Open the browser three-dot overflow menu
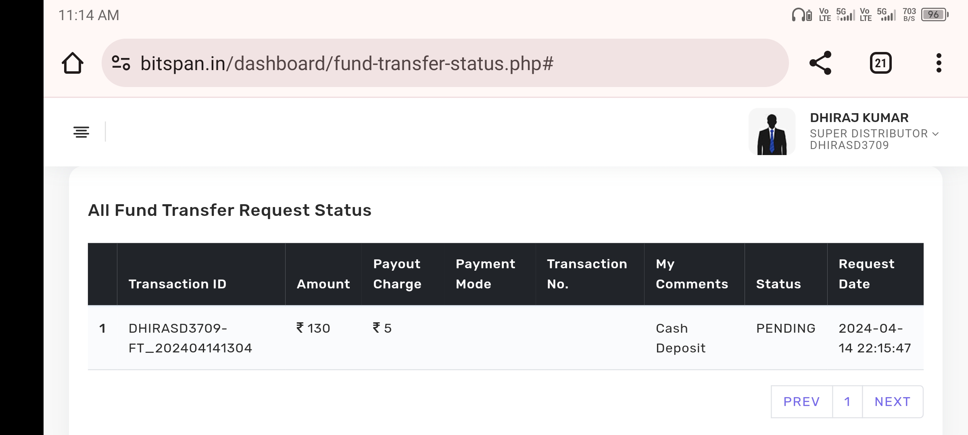Image resolution: width=968 pixels, height=435 pixels. coord(939,63)
